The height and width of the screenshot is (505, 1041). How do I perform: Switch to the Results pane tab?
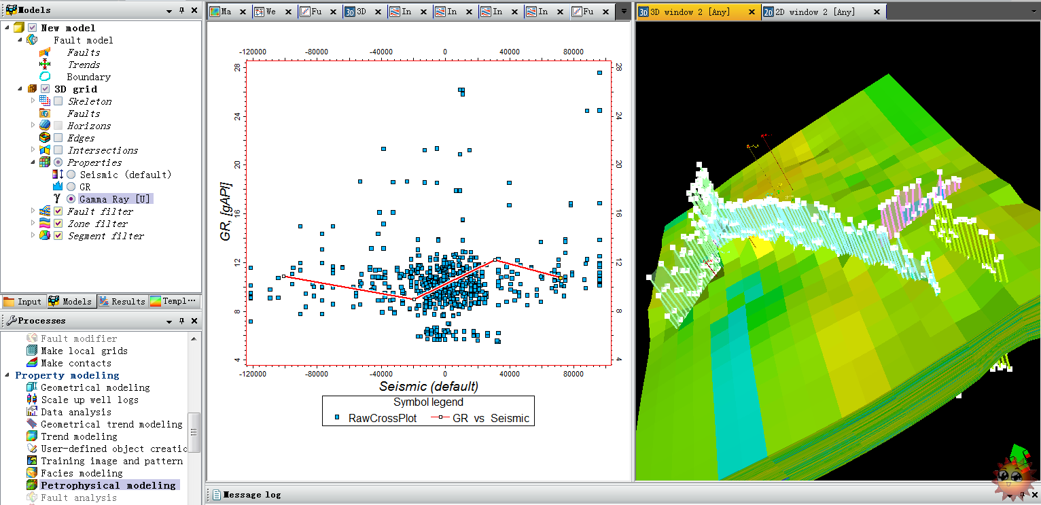pos(122,301)
